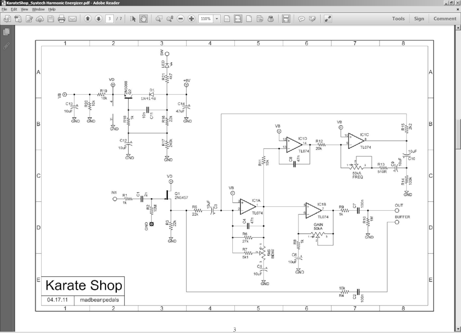461x333 pixels.
Task: Go to the previous page arrow
Action: 88,19
